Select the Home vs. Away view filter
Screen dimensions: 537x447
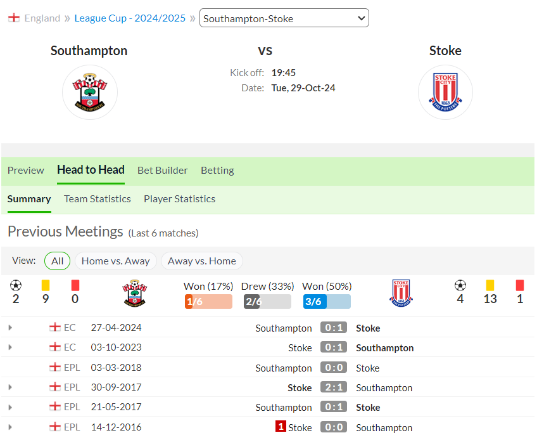click(116, 261)
